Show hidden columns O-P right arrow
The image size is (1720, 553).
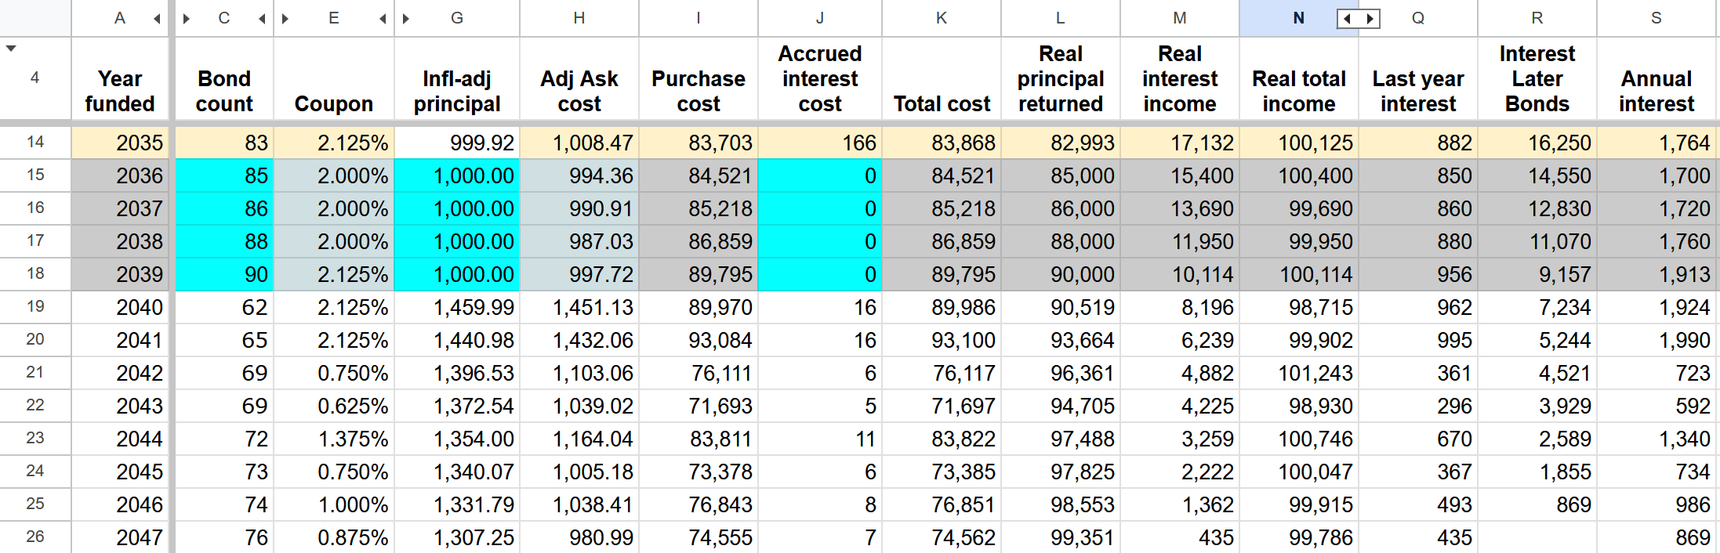click(x=1370, y=18)
